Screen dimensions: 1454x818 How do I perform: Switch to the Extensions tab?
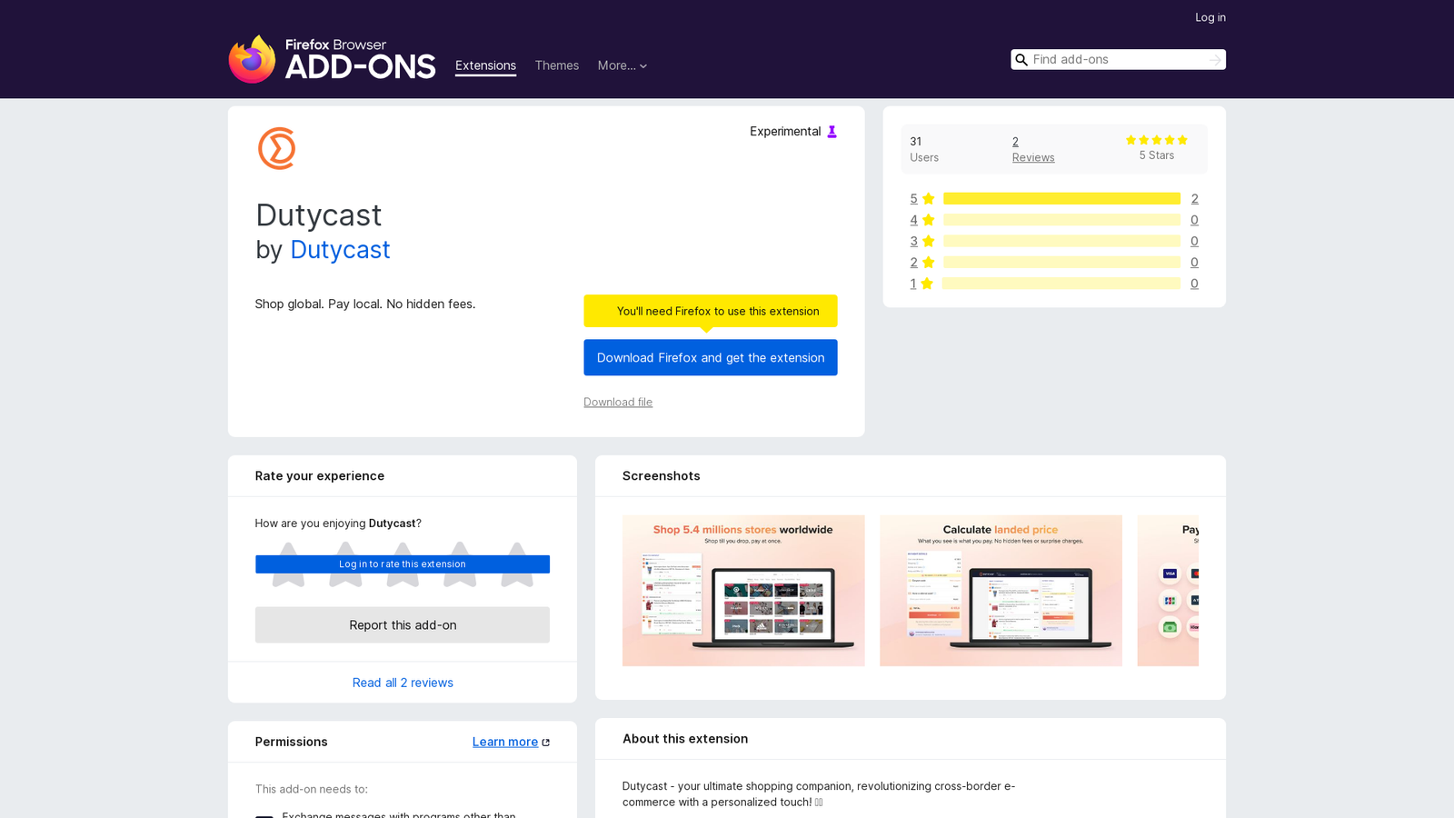[x=485, y=65]
